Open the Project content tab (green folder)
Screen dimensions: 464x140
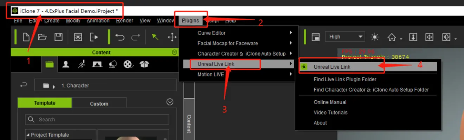(x=50, y=64)
